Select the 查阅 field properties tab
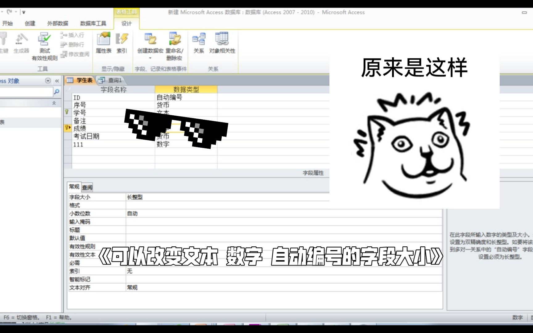 pyautogui.click(x=87, y=187)
